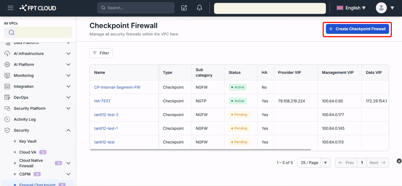The width and height of the screenshot is (402, 186).
Task: Click the Prev pagination button
Action: pyautogui.click(x=346, y=163)
